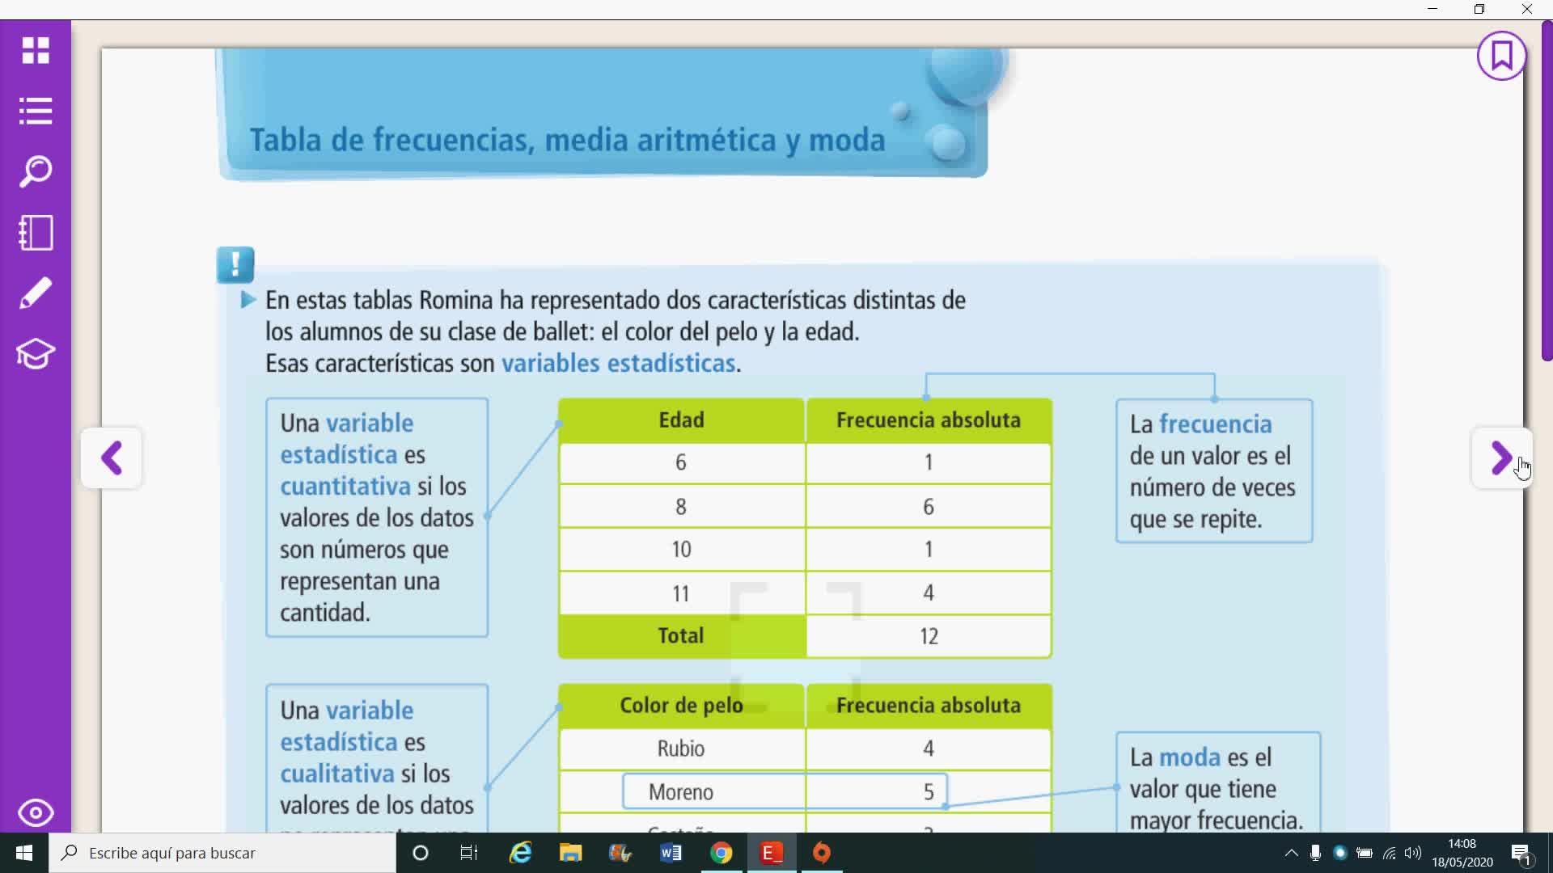Expand hidden system tray icons chevron
The width and height of the screenshot is (1553, 873).
(1291, 853)
